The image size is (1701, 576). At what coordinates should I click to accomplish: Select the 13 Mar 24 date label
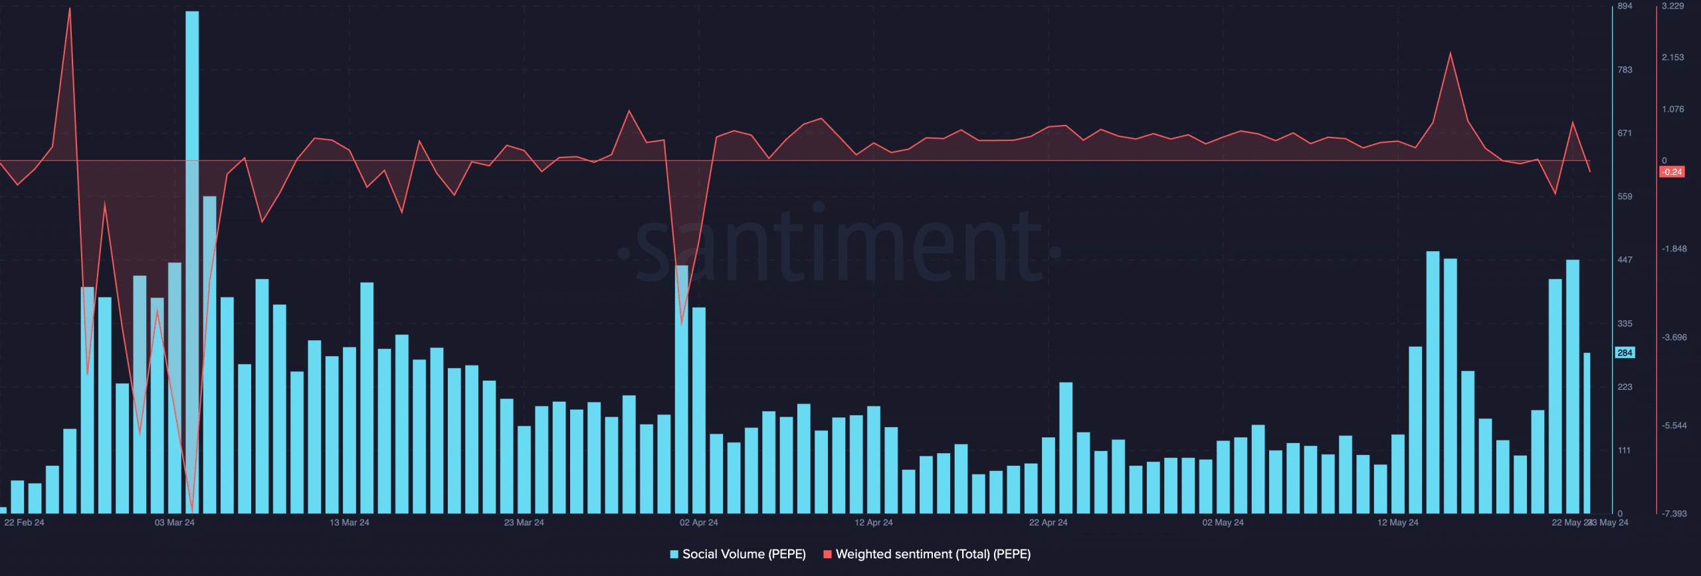[x=350, y=523]
